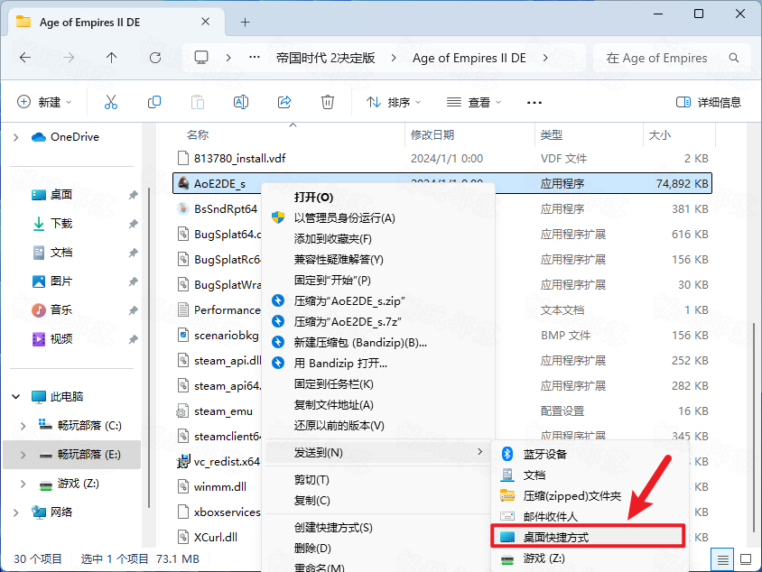This screenshot has width=762, height=572.
Task: Refresh the current folder view
Action: point(155,59)
